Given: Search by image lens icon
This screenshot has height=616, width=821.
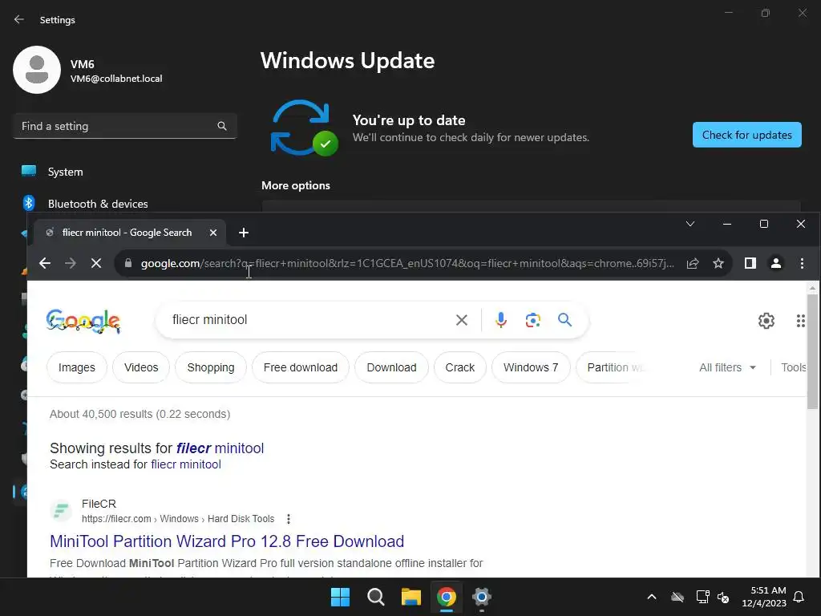Looking at the screenshot, I should point(532,320).
